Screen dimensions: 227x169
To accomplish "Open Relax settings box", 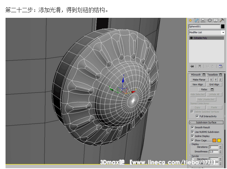I will coord(212,89).
